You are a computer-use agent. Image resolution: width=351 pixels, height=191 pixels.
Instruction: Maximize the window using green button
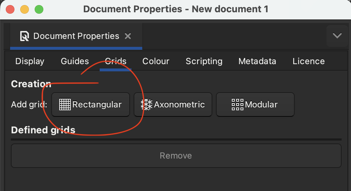[39, 9]
